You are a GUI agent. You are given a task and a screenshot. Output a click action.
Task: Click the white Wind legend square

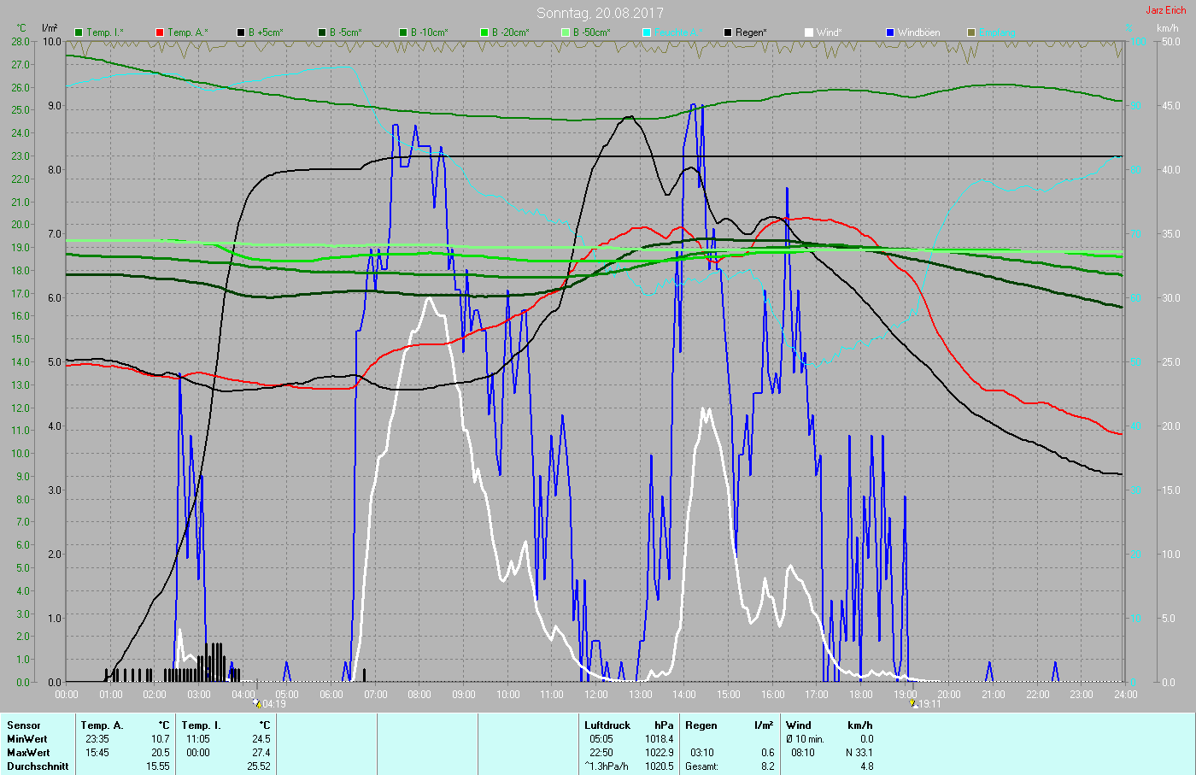[x=809, y=32]
